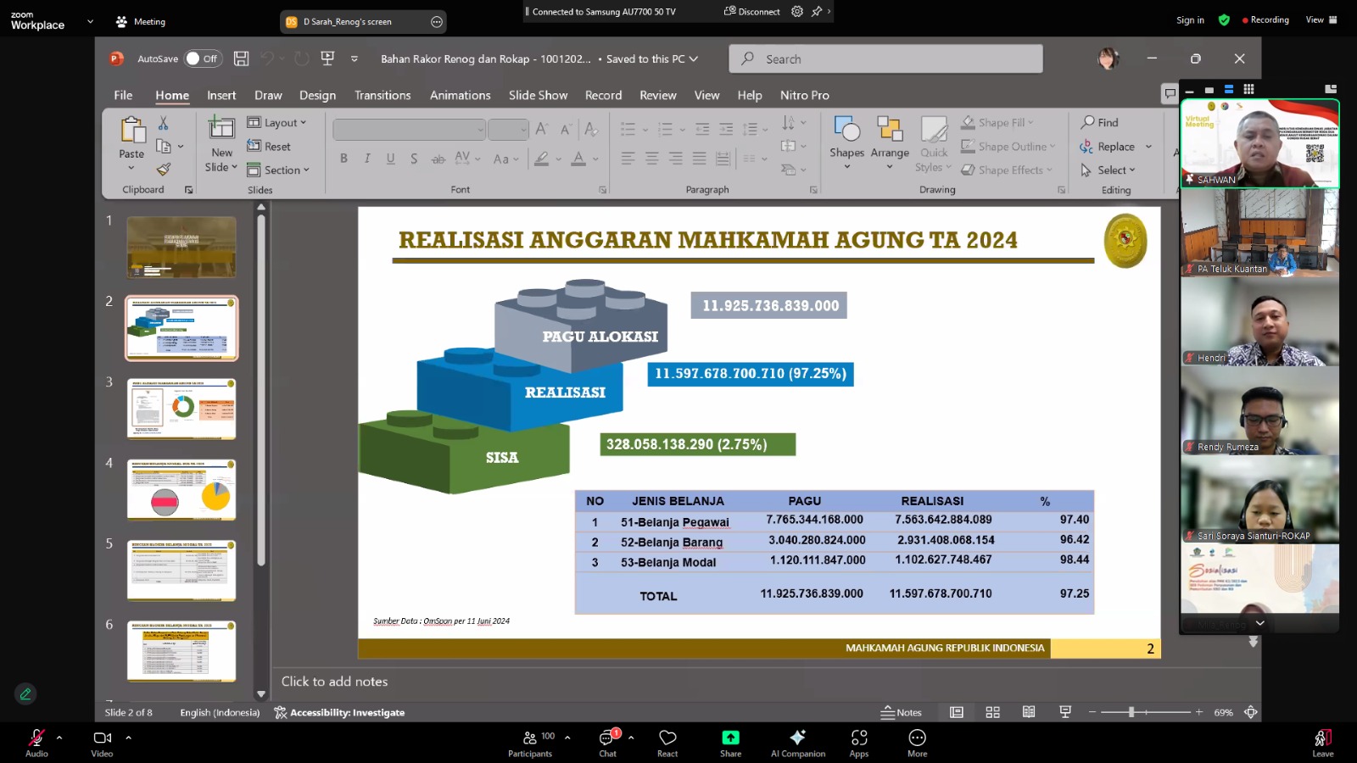Click Center text alignment icon
The image size is (1357, 763).
click(x=651, y=159)
